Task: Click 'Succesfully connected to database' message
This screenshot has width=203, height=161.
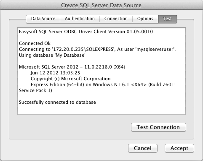Action: [x=57, y=102]
